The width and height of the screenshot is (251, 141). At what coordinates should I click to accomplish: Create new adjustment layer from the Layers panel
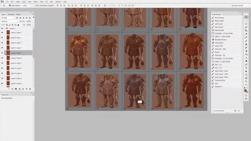(19, 89)
